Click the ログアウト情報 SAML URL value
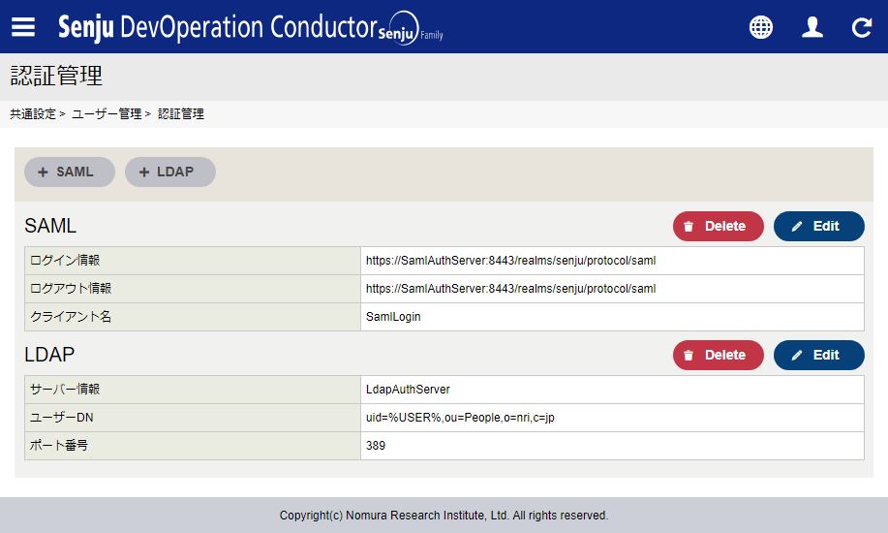Image resolution: width=888 pixels, height=533 pixels. pyautogui.click(x=511, y=289)
